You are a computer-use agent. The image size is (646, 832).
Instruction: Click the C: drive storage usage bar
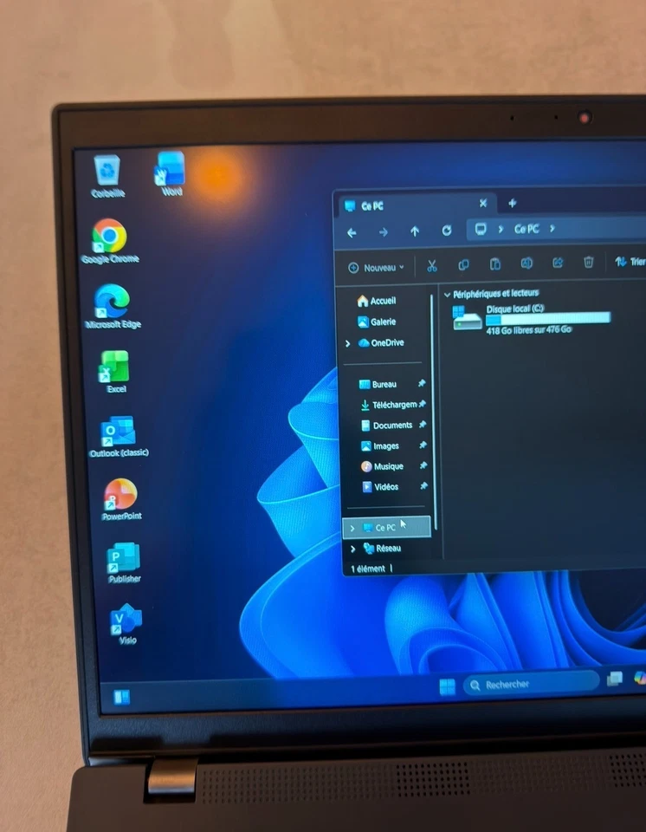[548, 319]
